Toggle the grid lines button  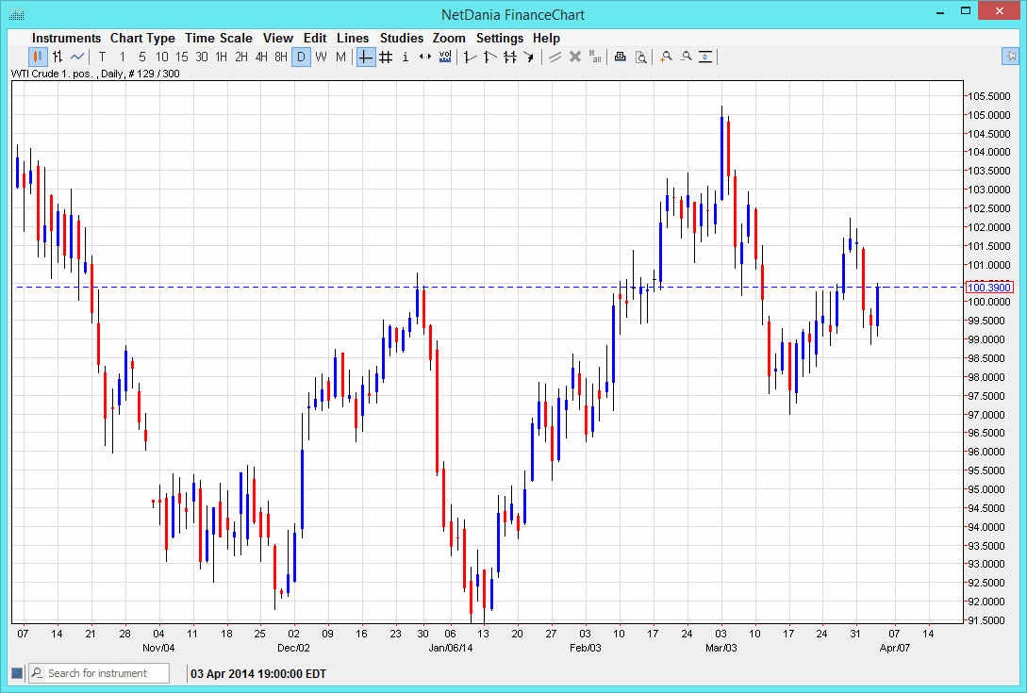386,58
